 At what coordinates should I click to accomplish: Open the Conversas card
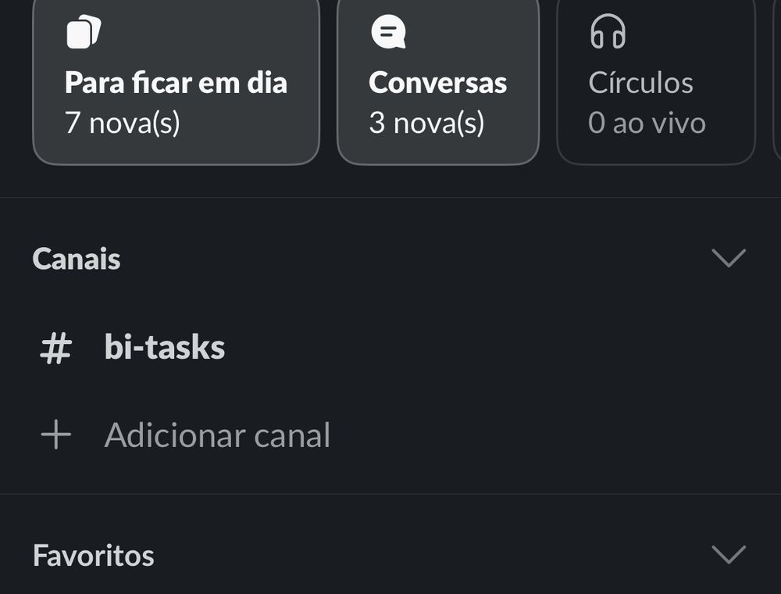(x=438, y=80)
